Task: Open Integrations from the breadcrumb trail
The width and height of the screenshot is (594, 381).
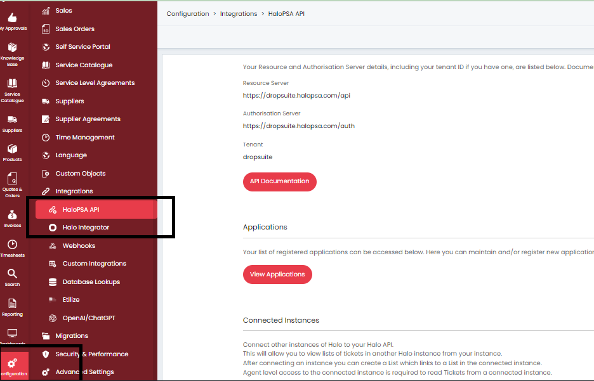Action: tap(239, 13)
